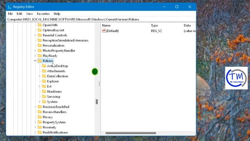Select the OpenWith folder icon
The height and width of the screenshot is (141, 250).
point(39,25)
